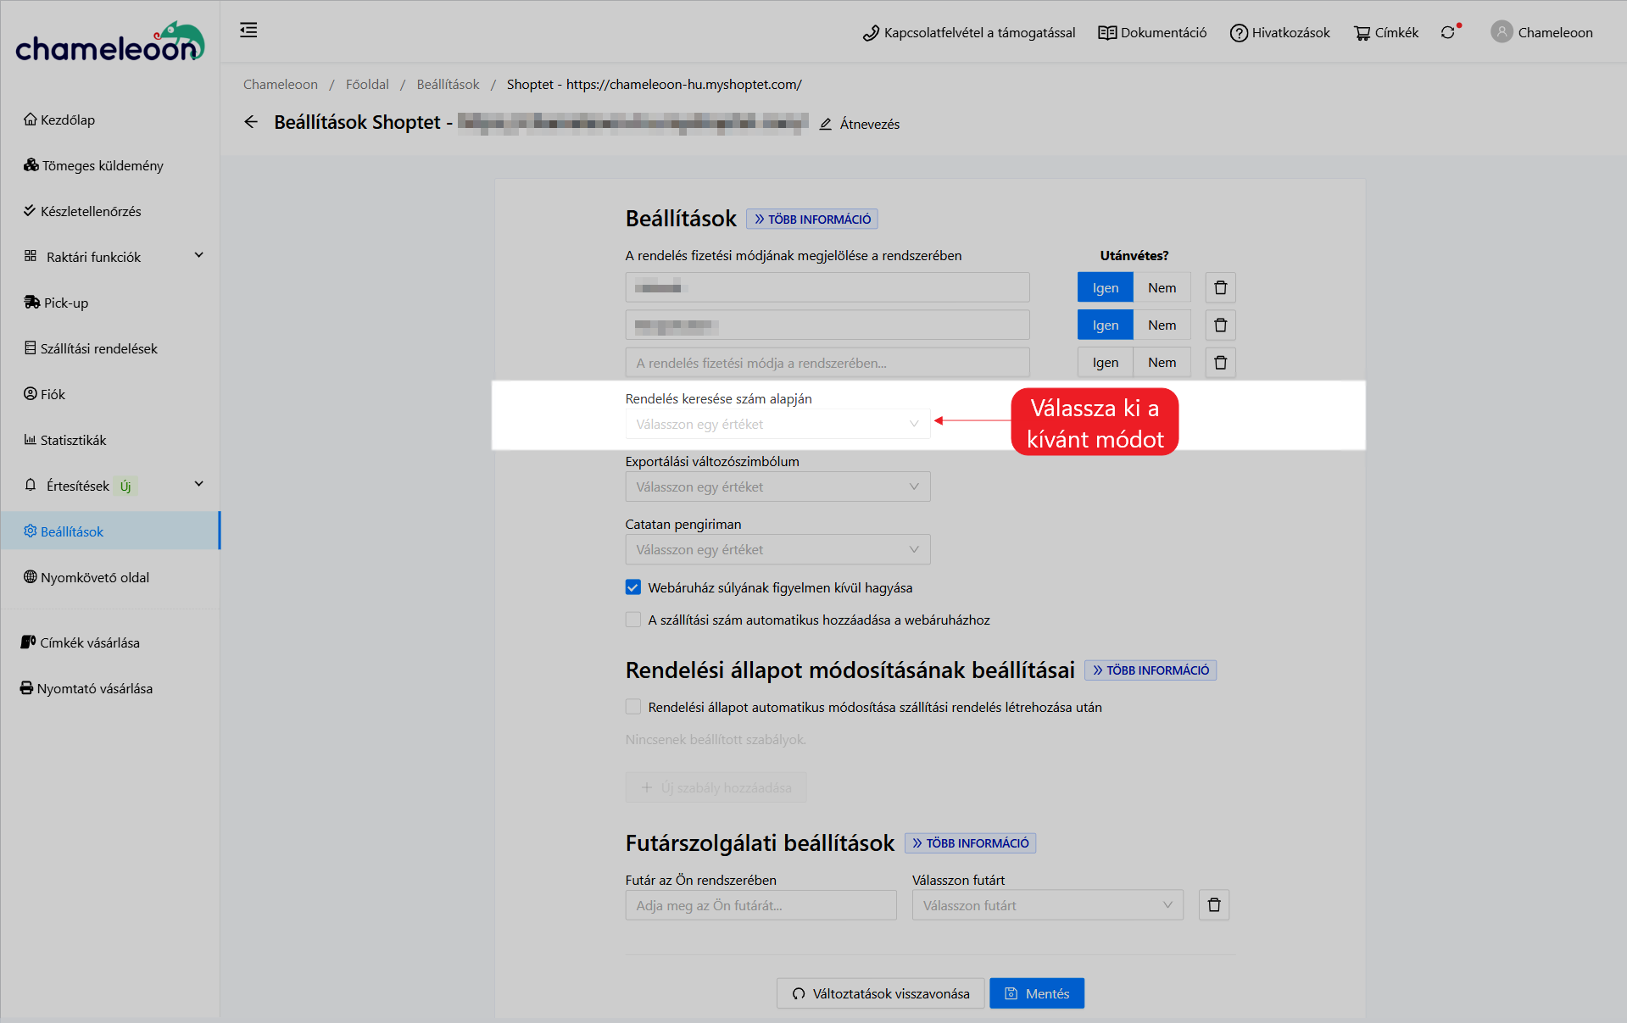Image resolution: width=1627 pixels, height=1023 pixels.
Task: Click the Mentés save button
Action: click(x=1036, y=993)
